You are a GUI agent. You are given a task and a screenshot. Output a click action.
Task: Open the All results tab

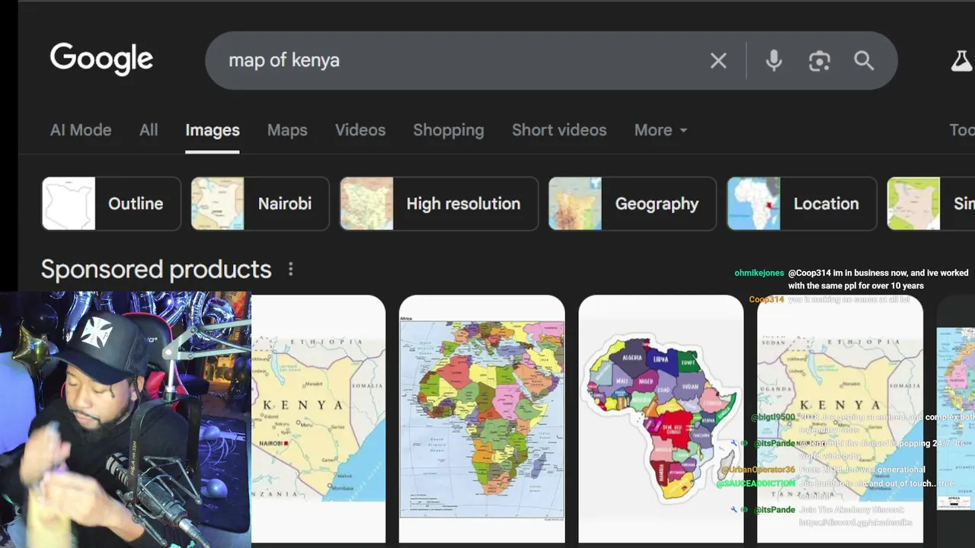pyautogui.click(x=149, y=130)
